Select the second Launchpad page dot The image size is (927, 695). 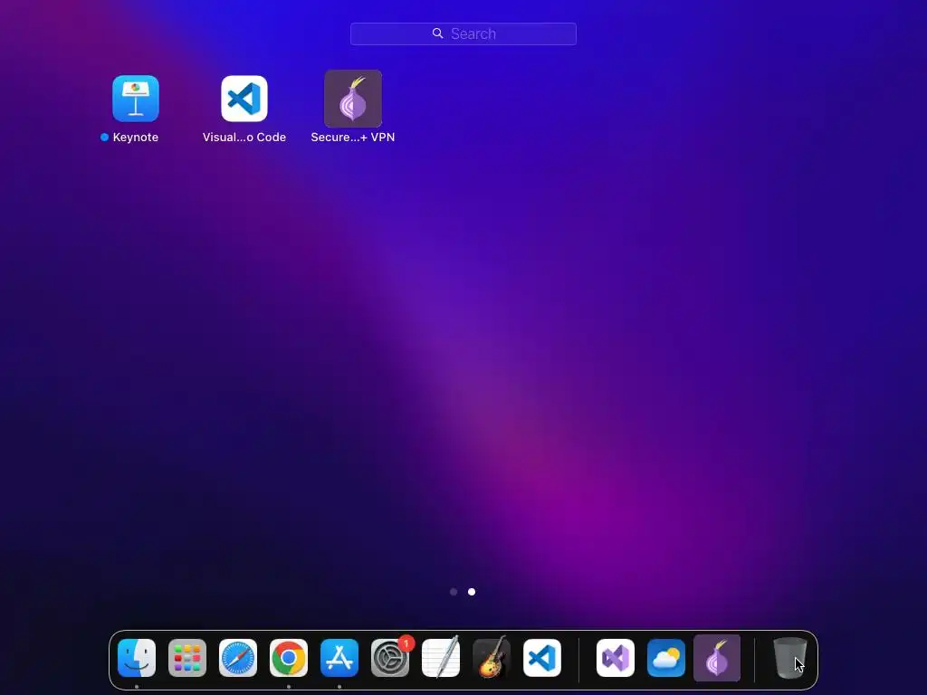[x=471, y=592]
